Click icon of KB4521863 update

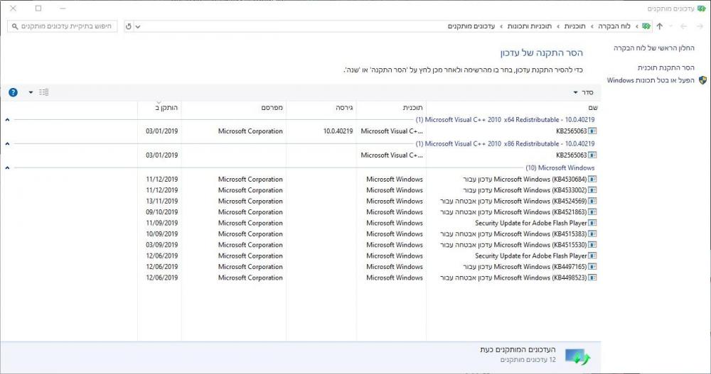[x=592, y=212]
